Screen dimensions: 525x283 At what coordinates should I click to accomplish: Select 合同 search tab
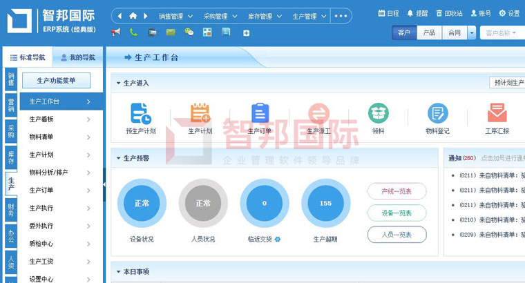[455, 32]
